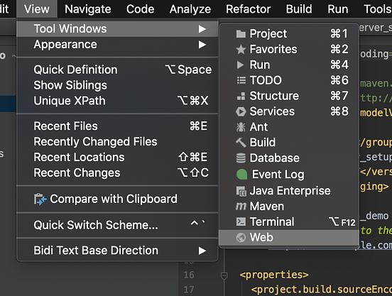Screen dimensions: 392x296
Task: Open the Structure tool window icon
Action: 241,96
